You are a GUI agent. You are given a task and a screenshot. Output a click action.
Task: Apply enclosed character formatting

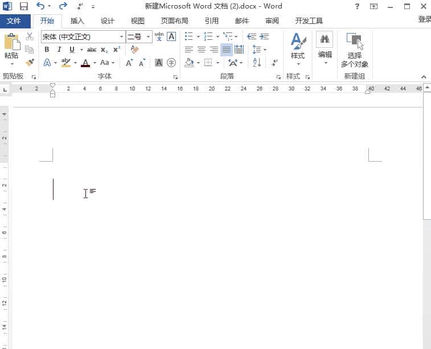point(171,63)
